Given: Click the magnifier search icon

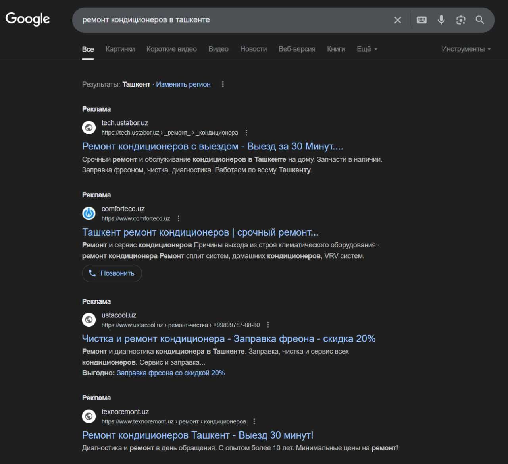Looking at the screenshot, I should pos(480,20).
